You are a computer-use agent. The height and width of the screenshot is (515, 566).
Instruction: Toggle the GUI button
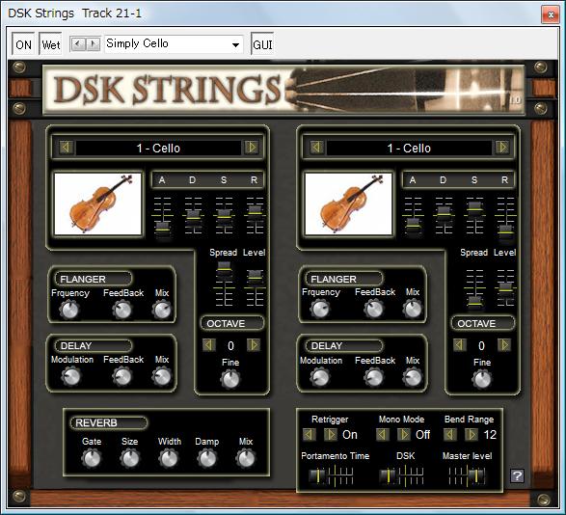262,44
